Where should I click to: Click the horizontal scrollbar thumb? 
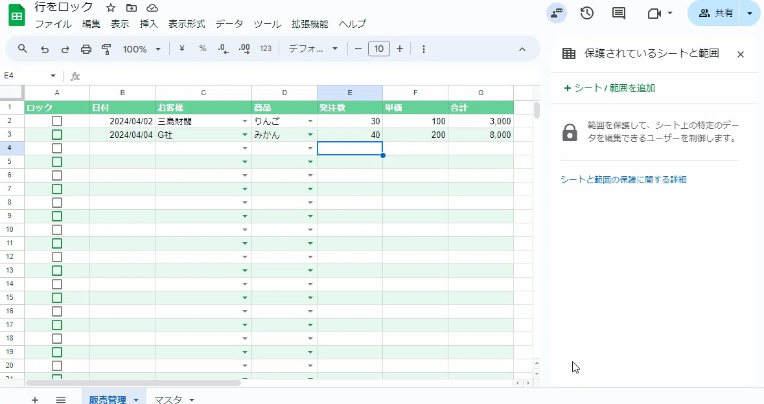pyautogui.click(x=133, y=383)
